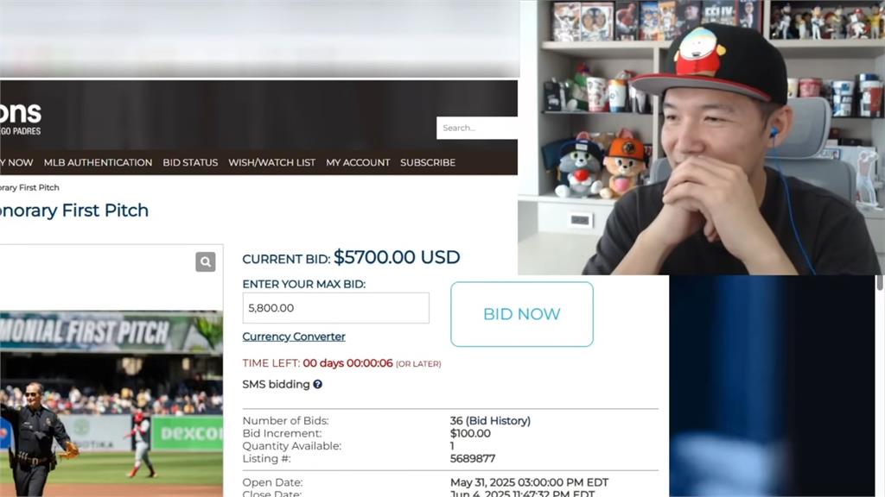This screenshot has width=885, height=497.
Task: Click the max bid input field
Action: pos(336,308)
